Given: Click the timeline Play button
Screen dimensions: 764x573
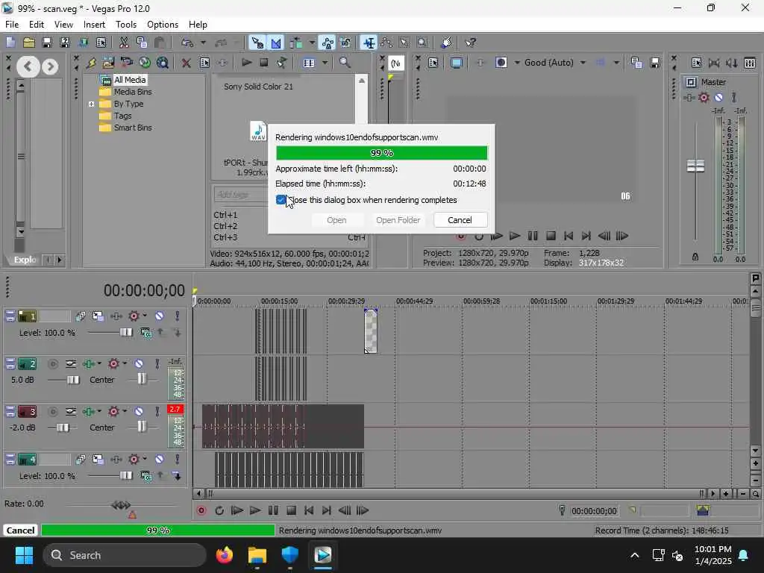Looking at the screenshot, I should click(255, 510).
